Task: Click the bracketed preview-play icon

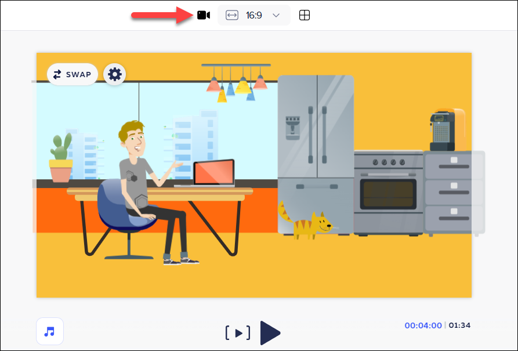Action: 238,333
